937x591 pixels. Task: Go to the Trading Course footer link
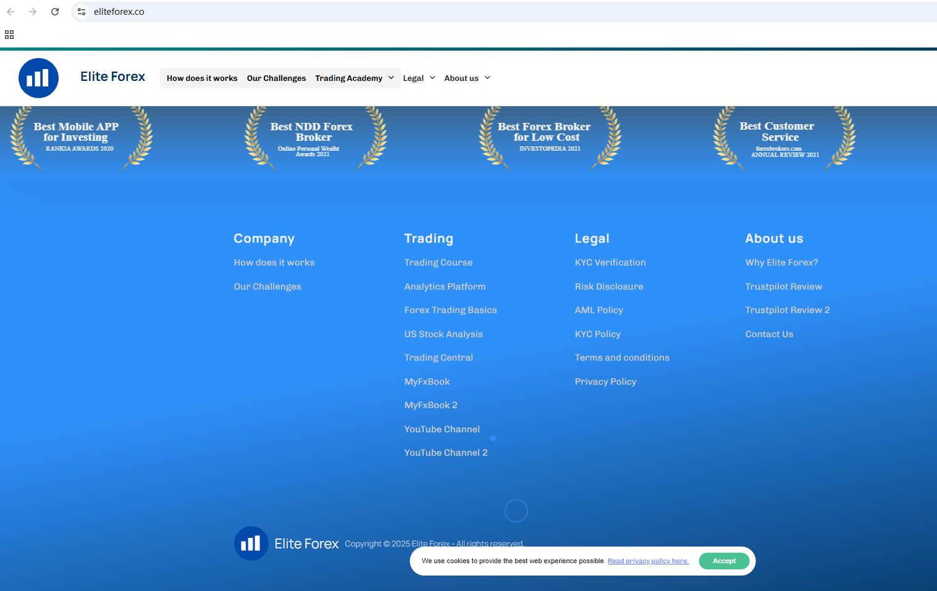click(438, 262)
